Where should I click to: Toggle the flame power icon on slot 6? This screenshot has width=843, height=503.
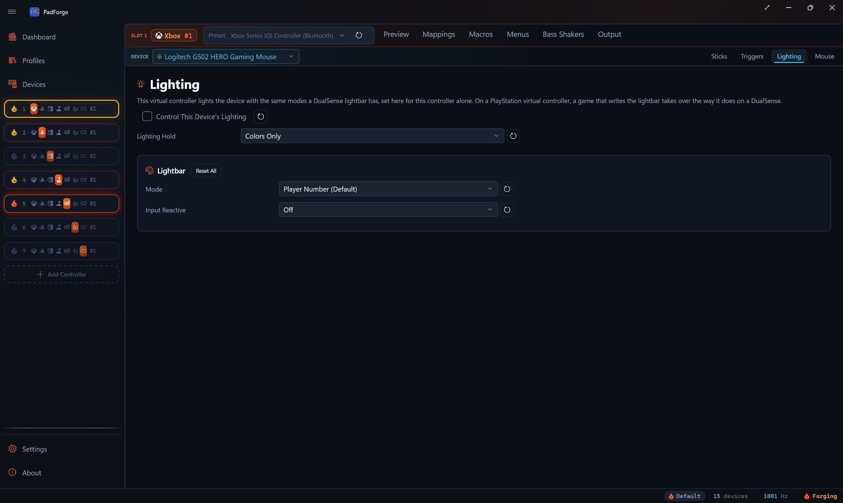(14, 227)
